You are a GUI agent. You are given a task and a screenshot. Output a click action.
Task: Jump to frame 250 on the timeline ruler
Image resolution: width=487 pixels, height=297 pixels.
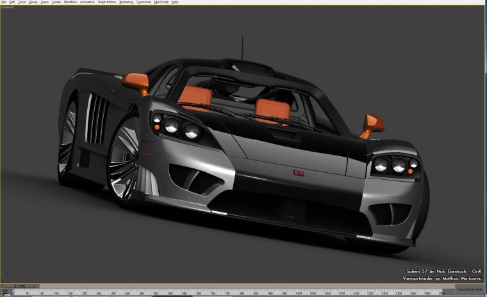coord(84,293)
